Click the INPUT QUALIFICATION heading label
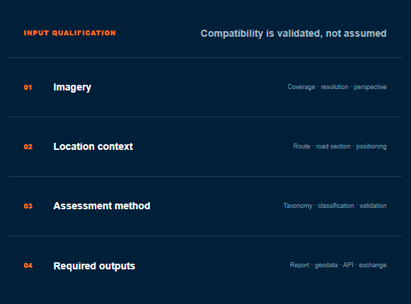The width and height of the screenshot is (411, 304). (x=70, y=33)
